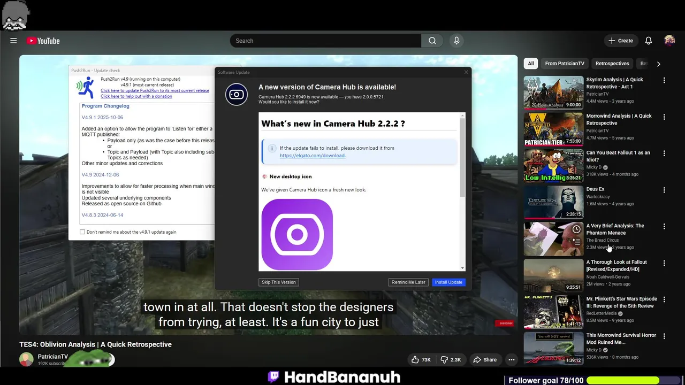Screen dimensions: 685x385
Task: Click the Push2Run update link
Action: tap(155, 90)
